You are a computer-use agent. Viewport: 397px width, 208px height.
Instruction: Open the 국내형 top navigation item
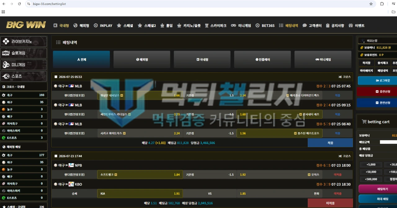(61, 26)
